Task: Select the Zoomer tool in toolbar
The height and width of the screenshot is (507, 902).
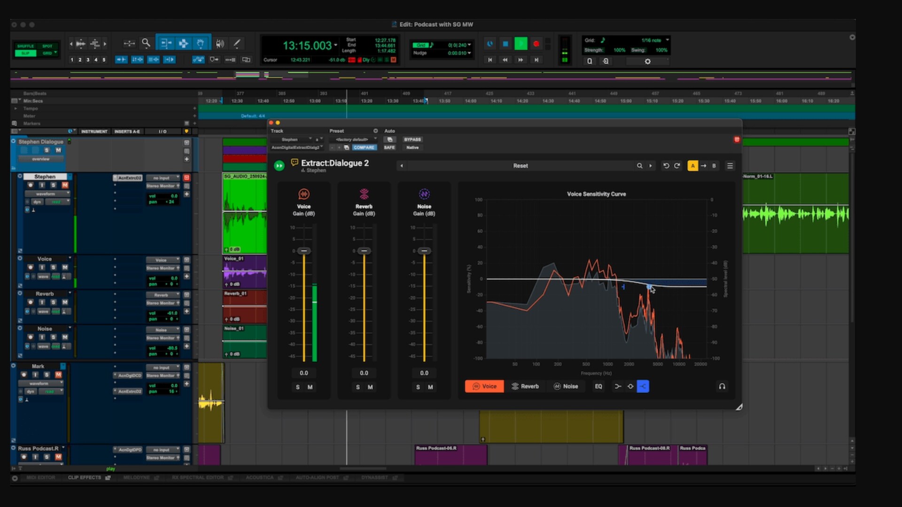Action: [146, 43]
